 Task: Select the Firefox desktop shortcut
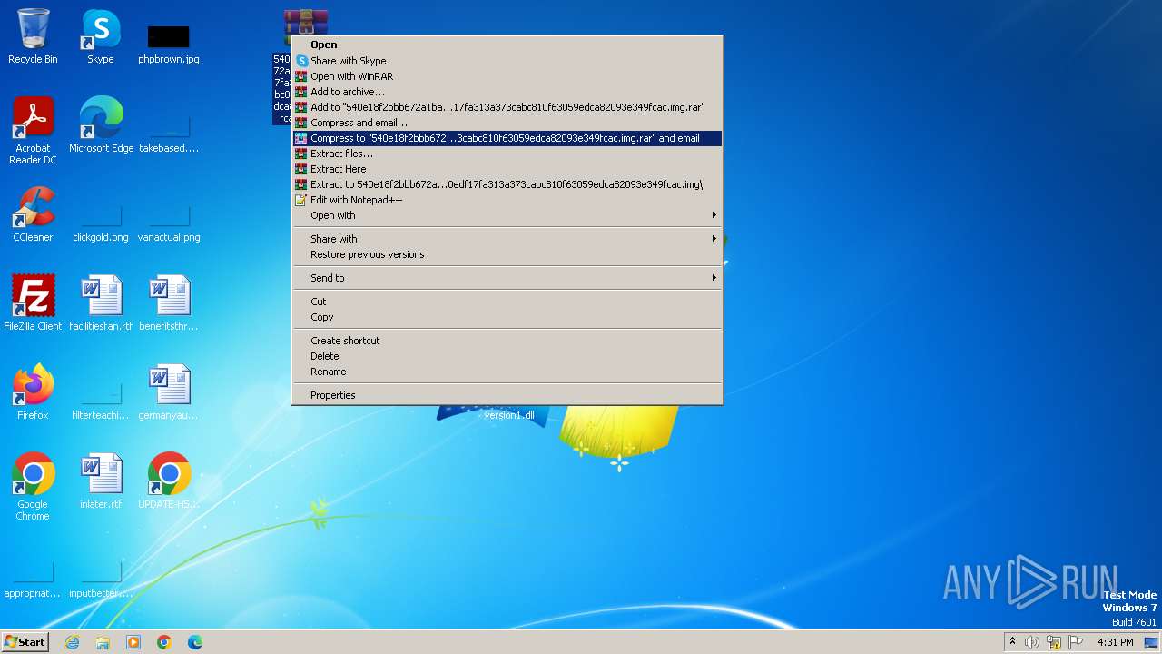click(33, 392)
